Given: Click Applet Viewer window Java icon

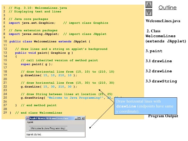Looking at the screenshot, I should click(x=28, y=118).
